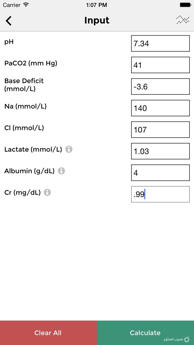The image size is (194, 345).
Task: Open the trend graph icon
Action: click(183, 20)
